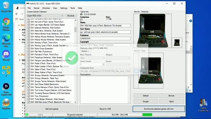Uncheck GW: Tron game checkbox
Image resolution: width=211 pixels, height=119 pixels.
(x=29, y=96)
